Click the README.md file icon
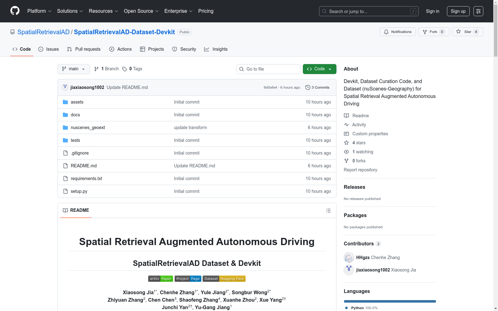 click(x=65, y=166)
